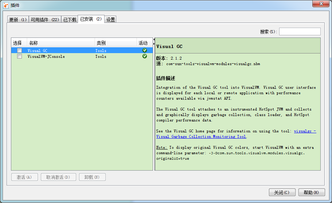
Task: Select the 已安装 (2) tab
Action: pyautogui.click(x=91, y=19)
